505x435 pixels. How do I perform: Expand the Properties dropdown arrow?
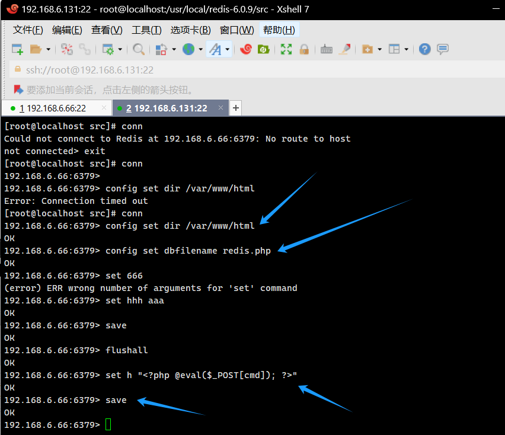(120, 49)
